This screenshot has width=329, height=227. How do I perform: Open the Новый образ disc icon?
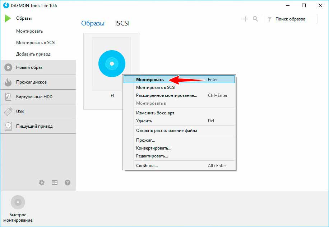click(8, 67)
